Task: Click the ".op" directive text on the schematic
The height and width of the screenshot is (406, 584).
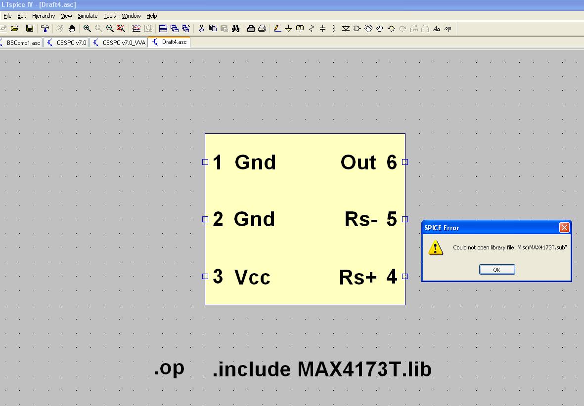Action: coord(169,368)
